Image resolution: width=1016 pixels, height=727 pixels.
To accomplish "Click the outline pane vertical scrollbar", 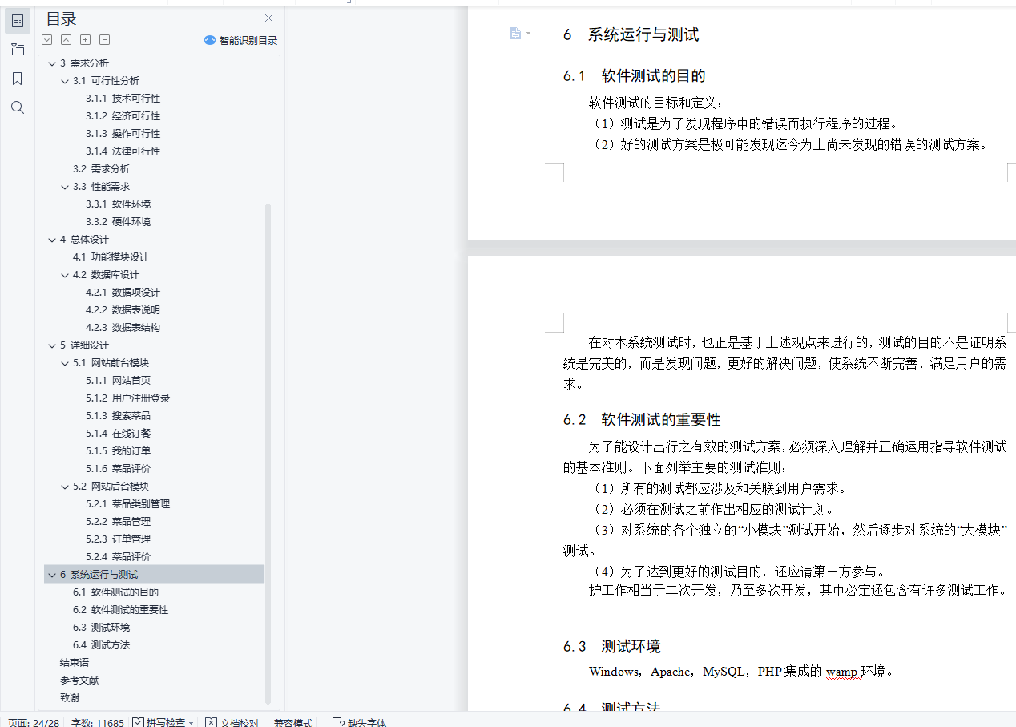I will point(268,453).
